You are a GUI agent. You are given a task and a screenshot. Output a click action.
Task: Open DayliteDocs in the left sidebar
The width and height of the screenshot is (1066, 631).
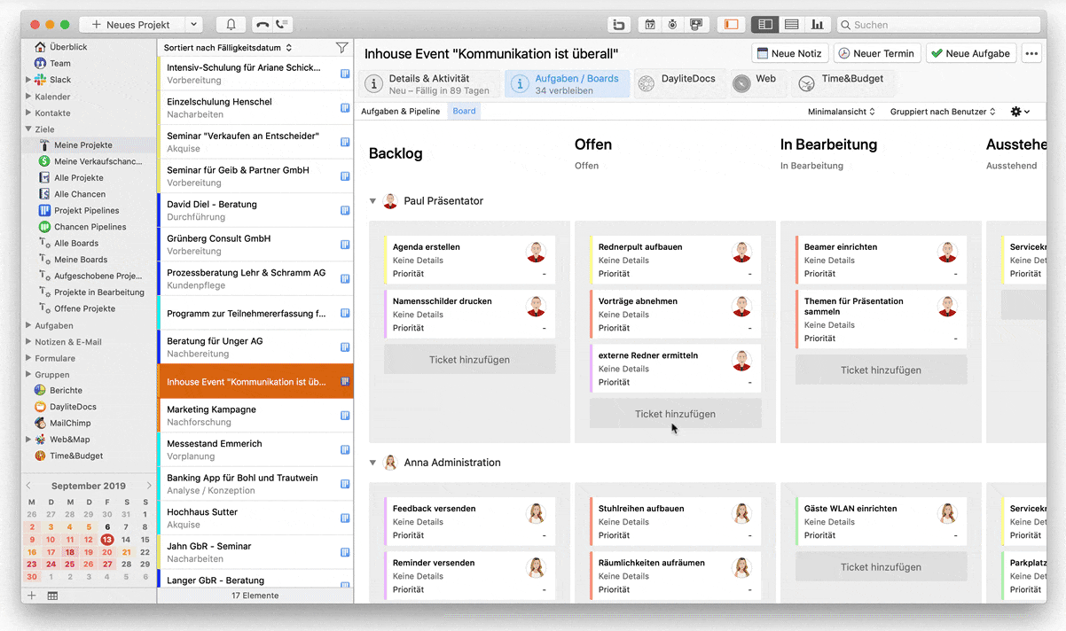click(73, 407)
